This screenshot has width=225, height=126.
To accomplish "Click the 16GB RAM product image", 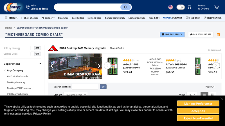I will [112, 66].
